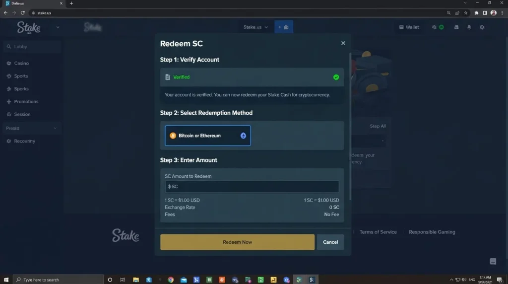Click the blue buy coins button
Viewport: 508px width, 284px height.
(x=283, y=27)
